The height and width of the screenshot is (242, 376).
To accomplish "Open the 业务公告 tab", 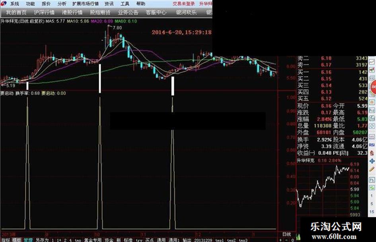I will pyautogui.click(x=128, y=12).
